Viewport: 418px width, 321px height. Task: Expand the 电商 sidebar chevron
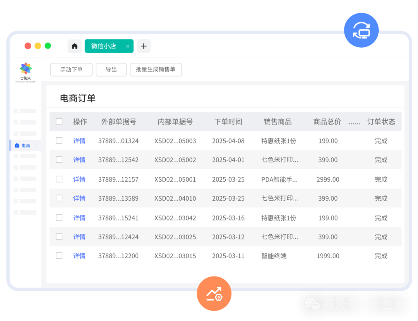click(36, 145)
